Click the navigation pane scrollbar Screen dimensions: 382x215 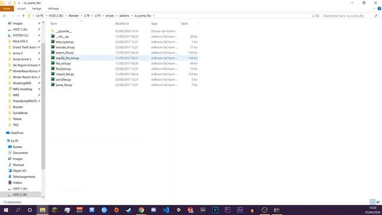[43, 106]
